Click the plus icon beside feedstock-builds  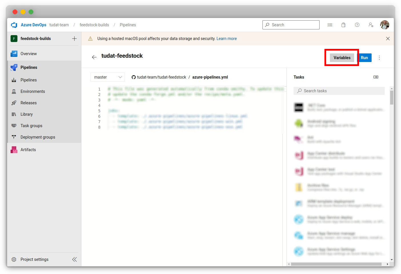[x=74, y=39]
